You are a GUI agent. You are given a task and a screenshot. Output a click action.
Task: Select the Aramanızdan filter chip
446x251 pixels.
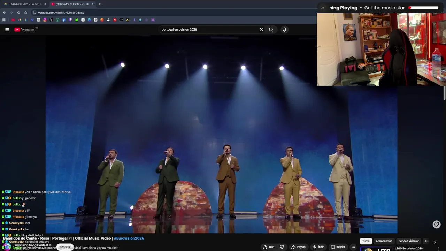(384, 241)
